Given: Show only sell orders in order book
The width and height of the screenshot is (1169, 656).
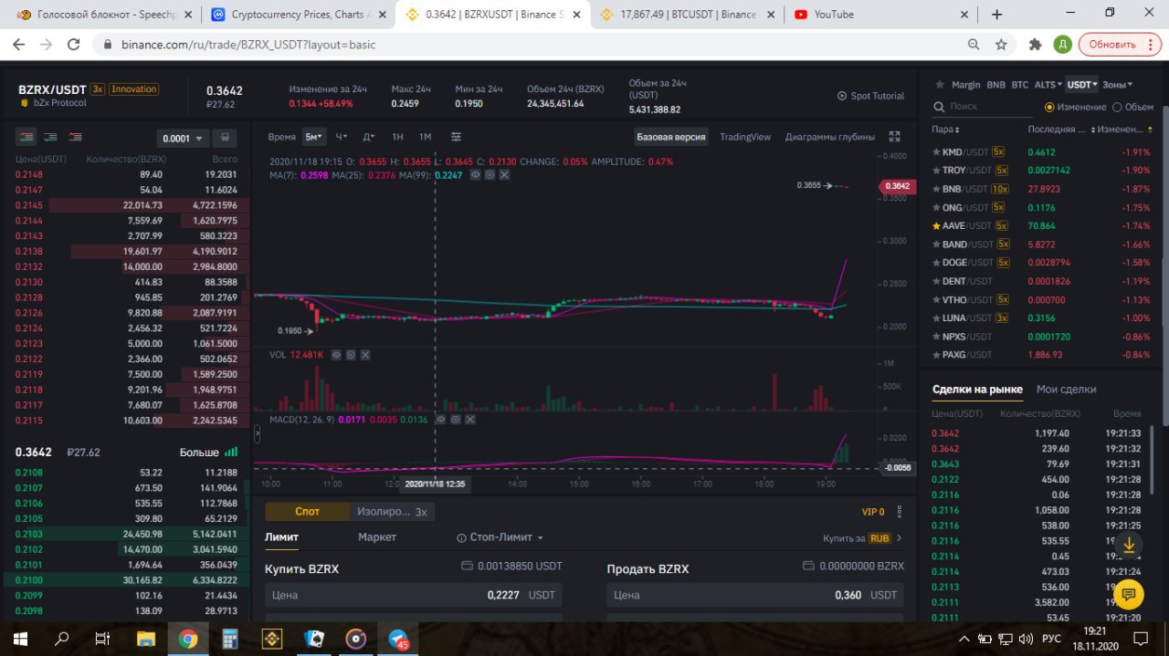Looking at the screenshot, I should tap(74, 137).
